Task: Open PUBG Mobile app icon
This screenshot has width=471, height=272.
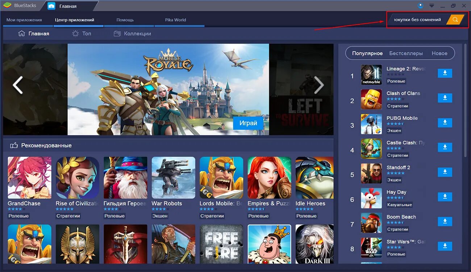Action: [371, 124]
